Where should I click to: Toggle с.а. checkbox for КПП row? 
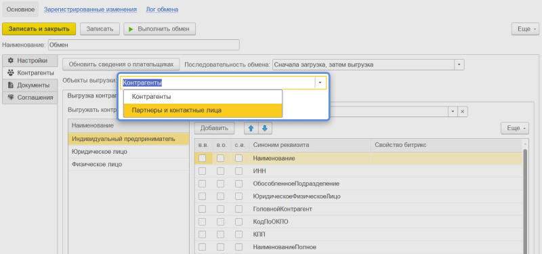coord(238,234)
